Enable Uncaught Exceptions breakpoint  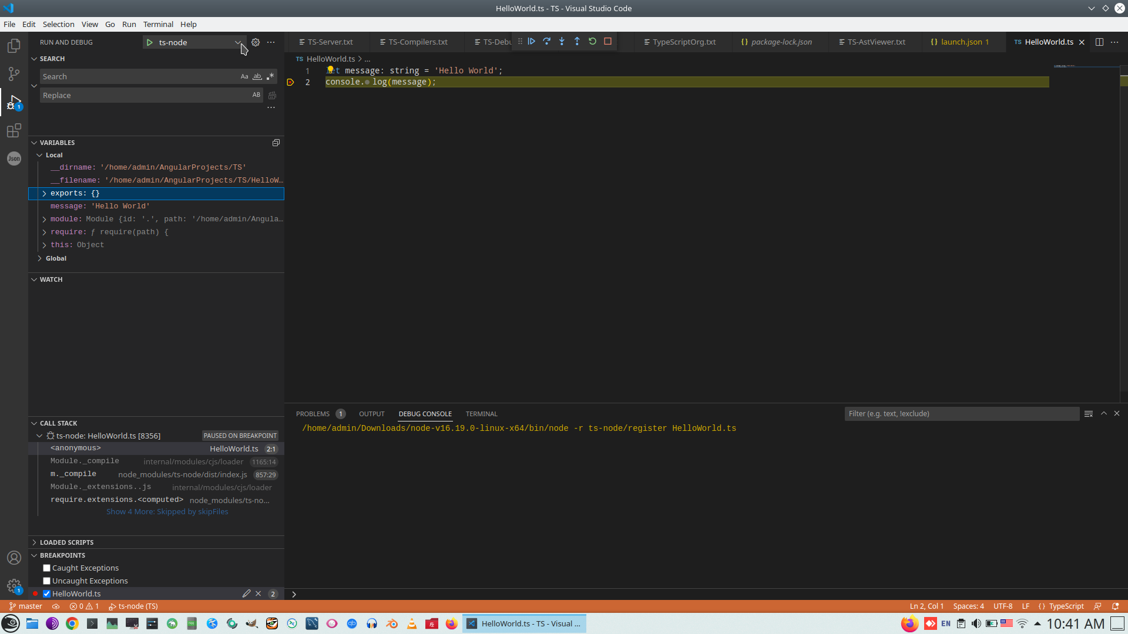coord(47,581)
